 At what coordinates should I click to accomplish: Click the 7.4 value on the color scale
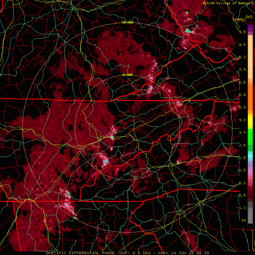click(242, 70)
